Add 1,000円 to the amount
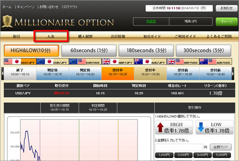 click(164, 155)
